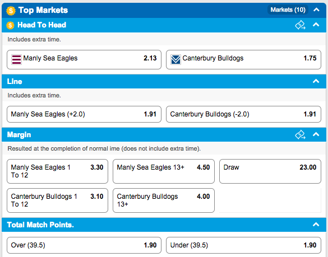Screen dimensions: 328x257
Task: Click the Margin section ticket icon
Action: 300,135
